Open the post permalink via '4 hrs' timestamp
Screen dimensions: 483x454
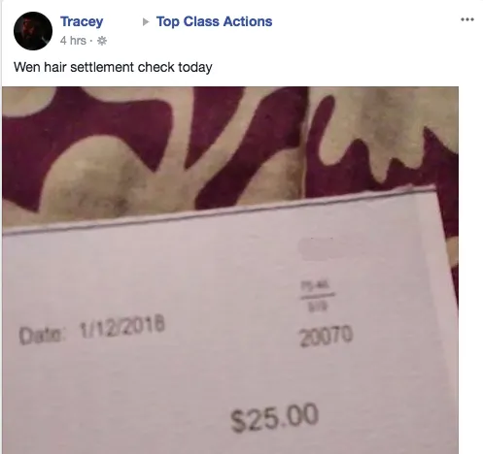click(x=73, y=41)
